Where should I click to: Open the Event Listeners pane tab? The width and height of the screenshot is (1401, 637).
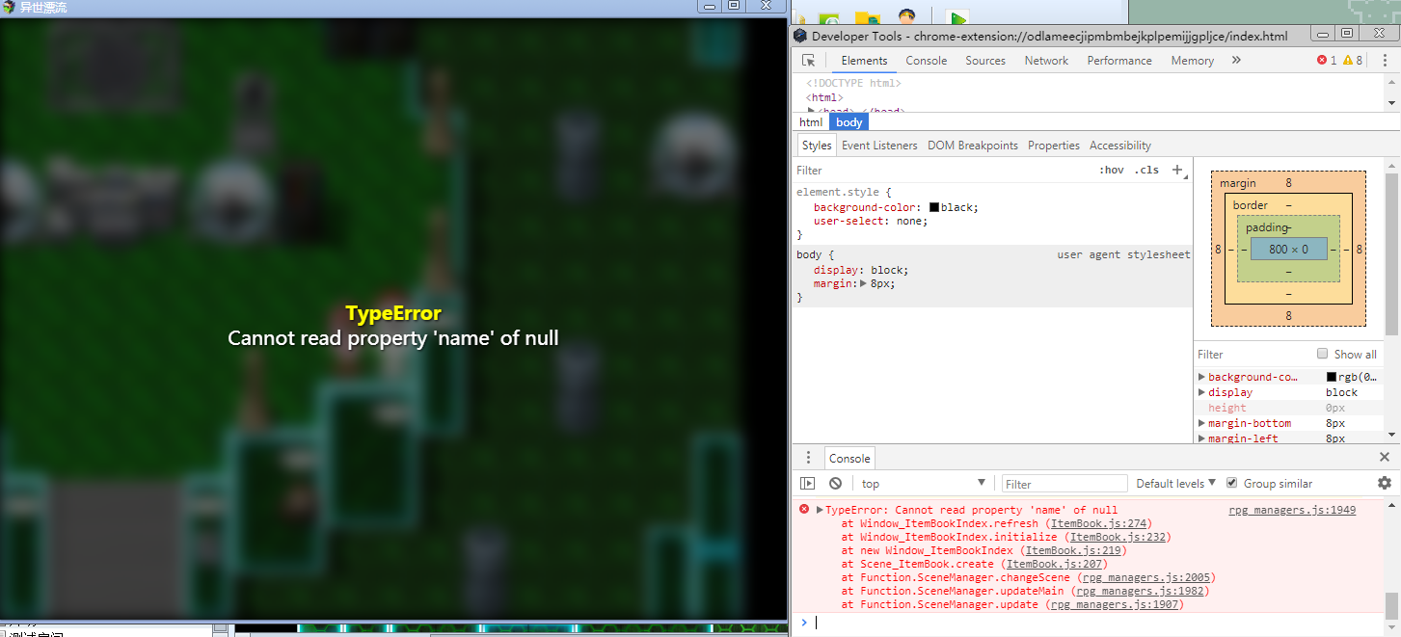[x=879, y=146]
